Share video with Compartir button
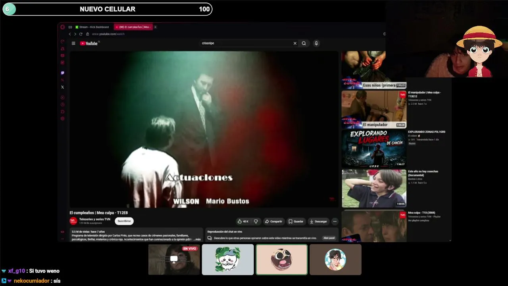The width and height of the screenshot is (508, 286). (x=273, y=221)
